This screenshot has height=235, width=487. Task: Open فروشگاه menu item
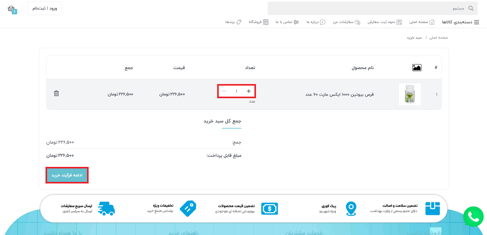point(258,22)
